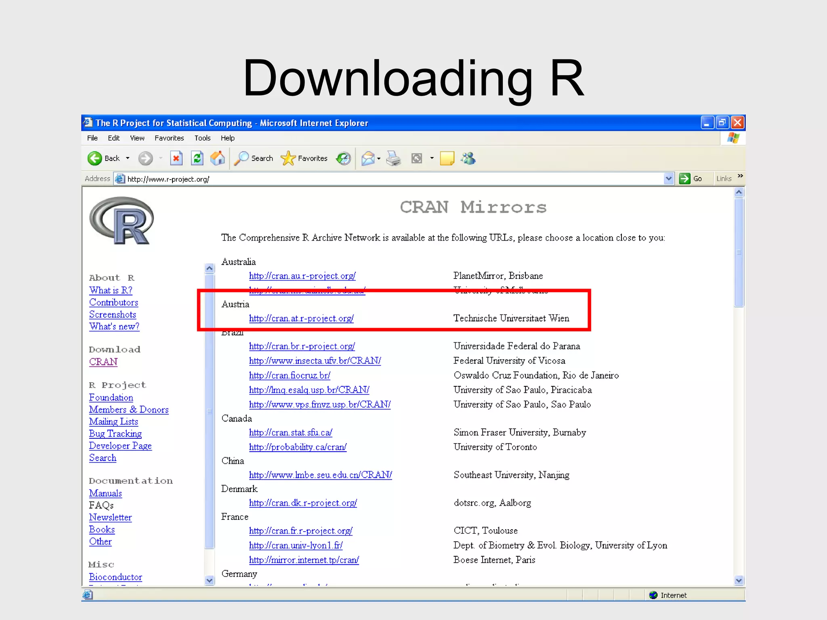Expand the Back history dropdown arrow
Viewport: 827px width, 620px height.
(128, 158)
